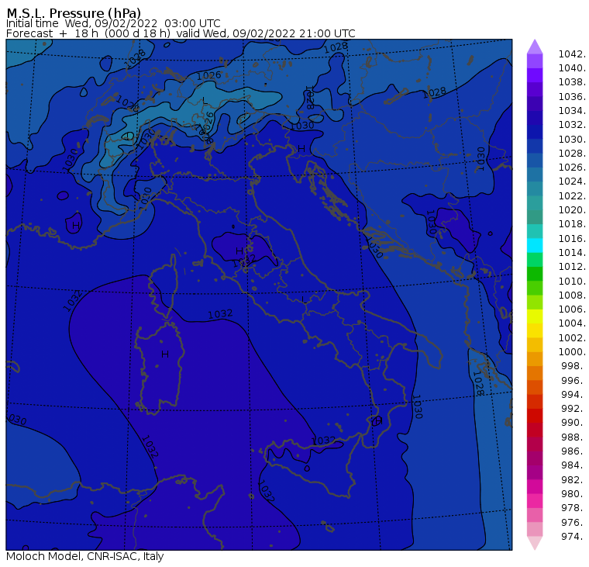Click the H marker over Calabria
589x567 pixels.
pos(378,420)
